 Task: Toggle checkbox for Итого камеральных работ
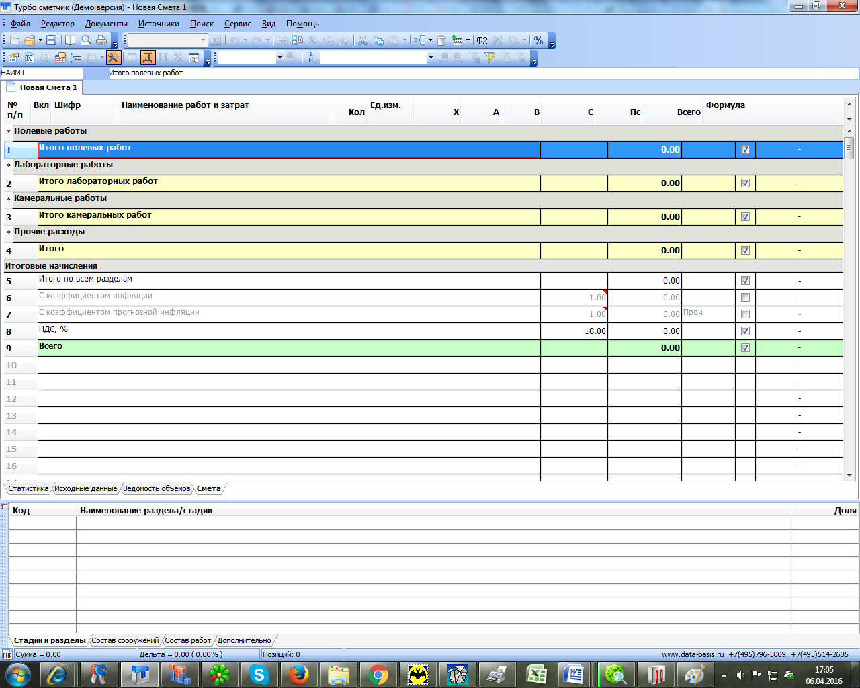(x=745, y=217)
